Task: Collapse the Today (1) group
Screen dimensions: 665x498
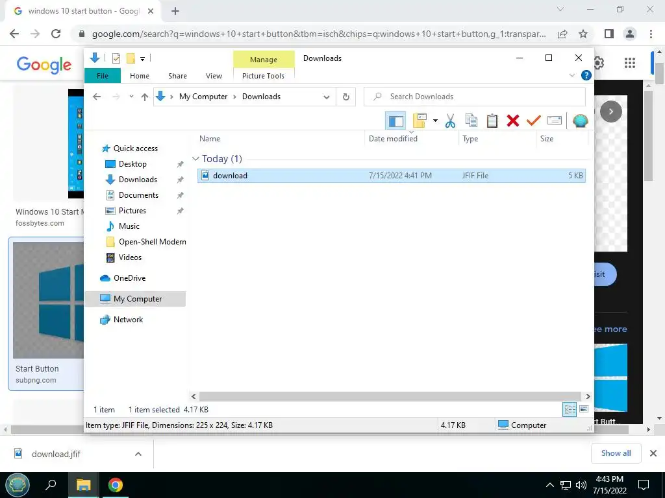Action: [195, 159]
